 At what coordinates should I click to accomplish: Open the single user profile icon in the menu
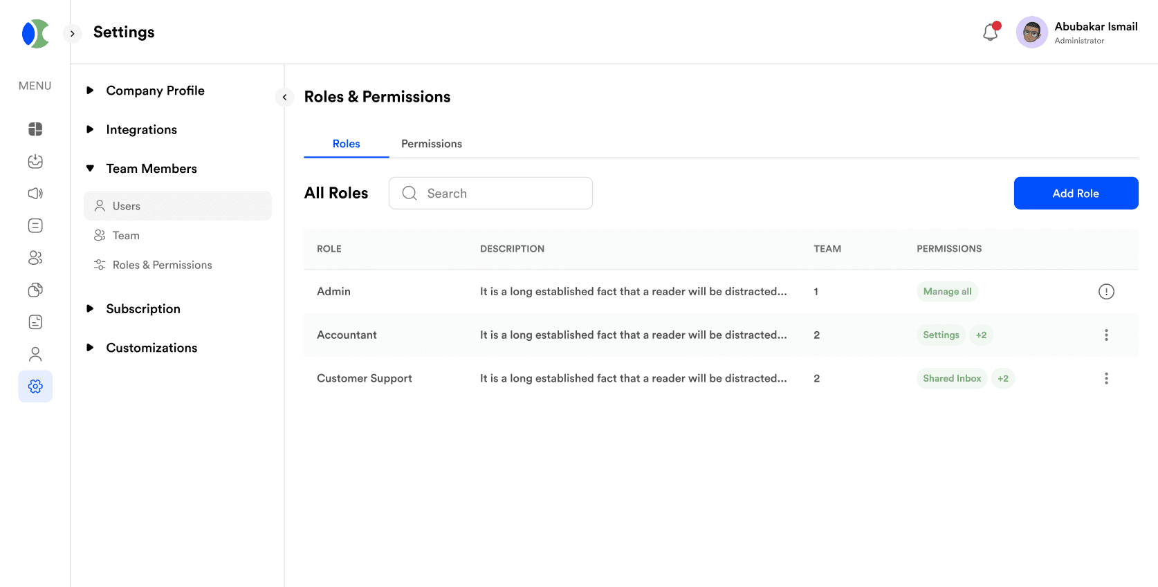pos(35,354)
